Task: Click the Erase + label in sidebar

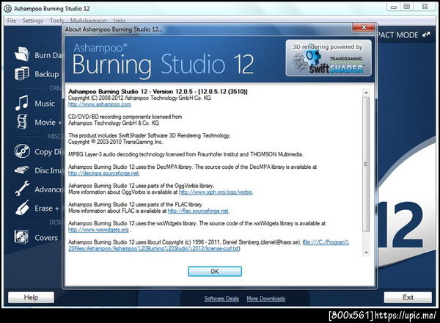Action: [x=47, y=208]
